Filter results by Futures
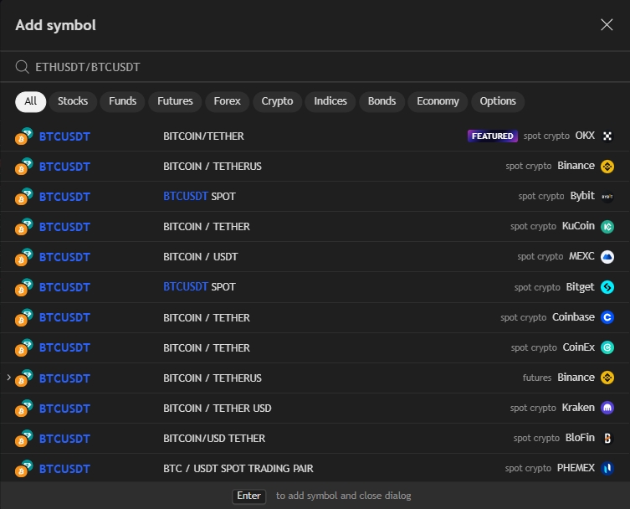The width and height of the screenshot is (630, 509). [175, 101]
